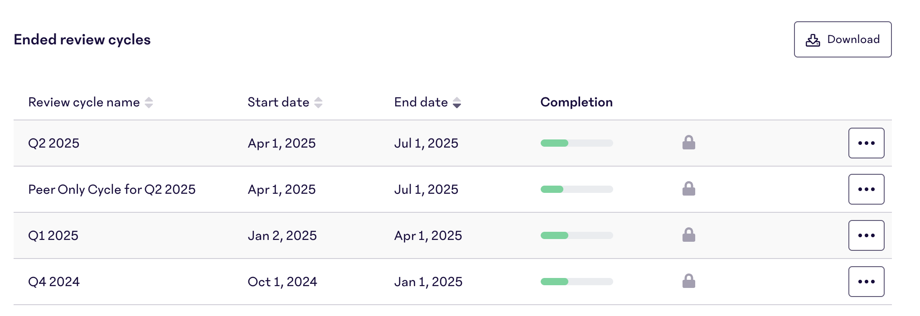Viewport: 920px width, 316px height.
Task: Open more options for Peer Only Cycle
Action: pos(866,189)
